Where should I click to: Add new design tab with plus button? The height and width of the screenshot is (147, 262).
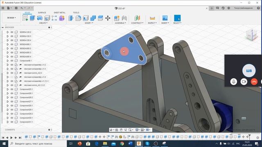pos(212,8)
